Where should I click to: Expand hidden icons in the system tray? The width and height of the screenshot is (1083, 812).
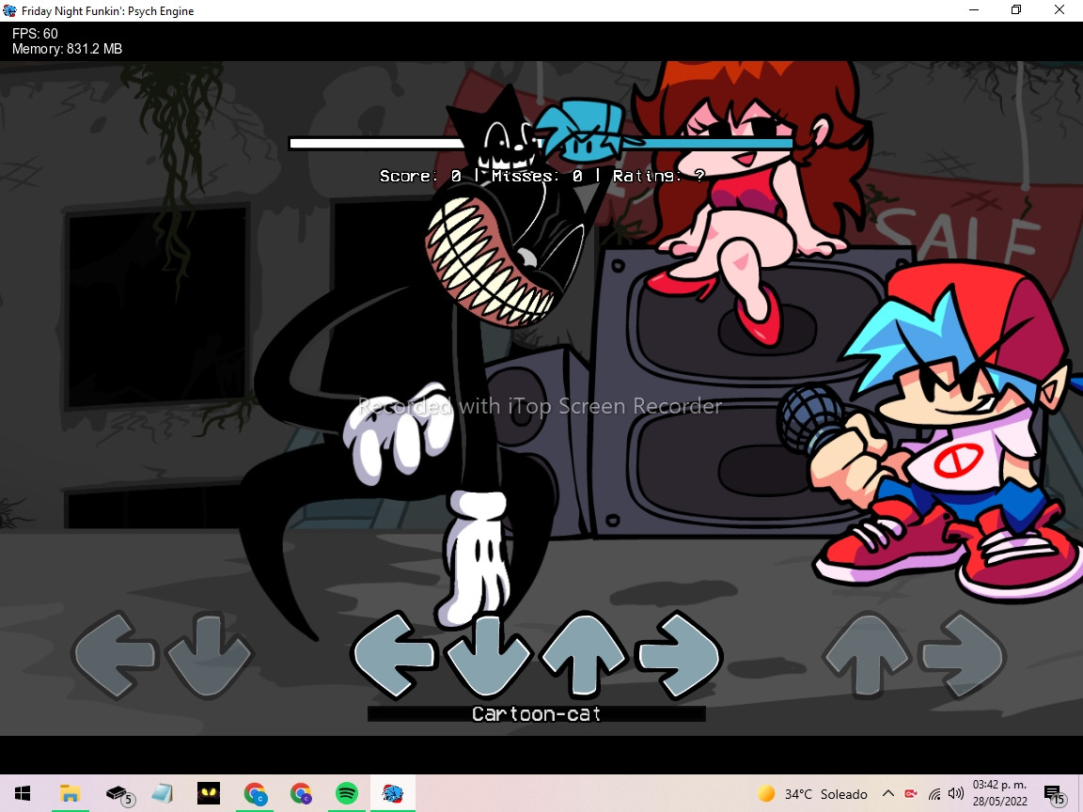click(887, 793)
